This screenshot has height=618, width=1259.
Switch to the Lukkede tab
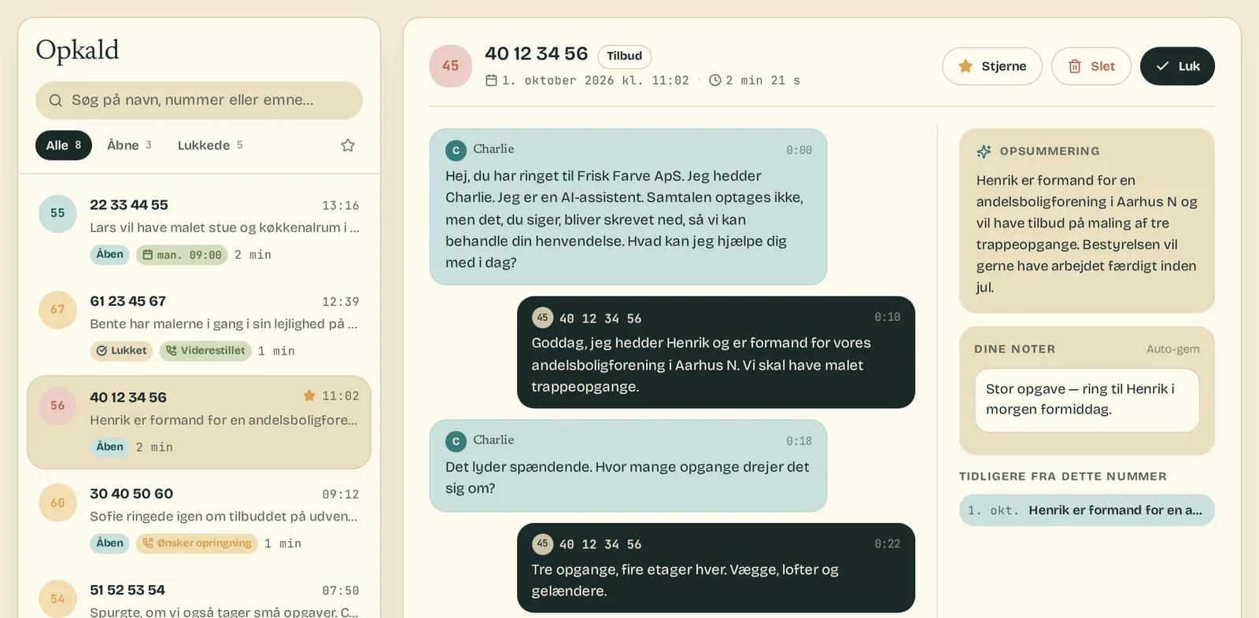coord(209,145)
